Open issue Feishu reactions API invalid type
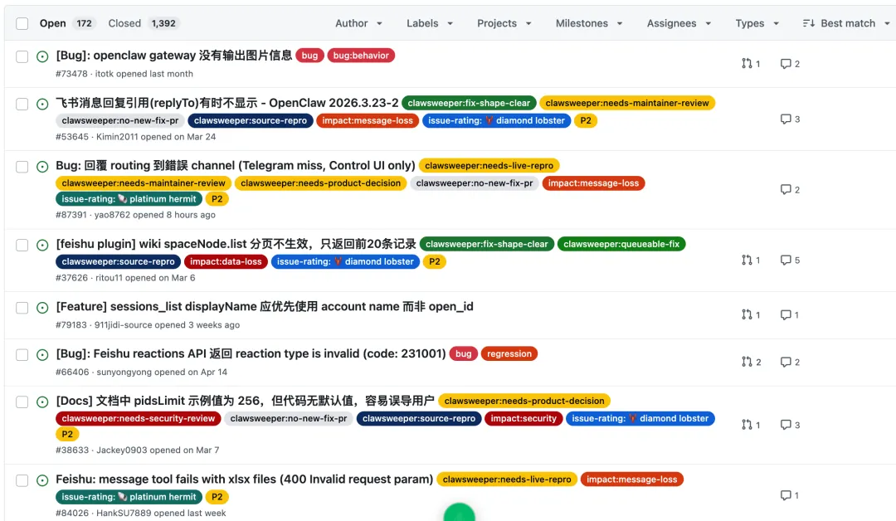 point(251,353)
